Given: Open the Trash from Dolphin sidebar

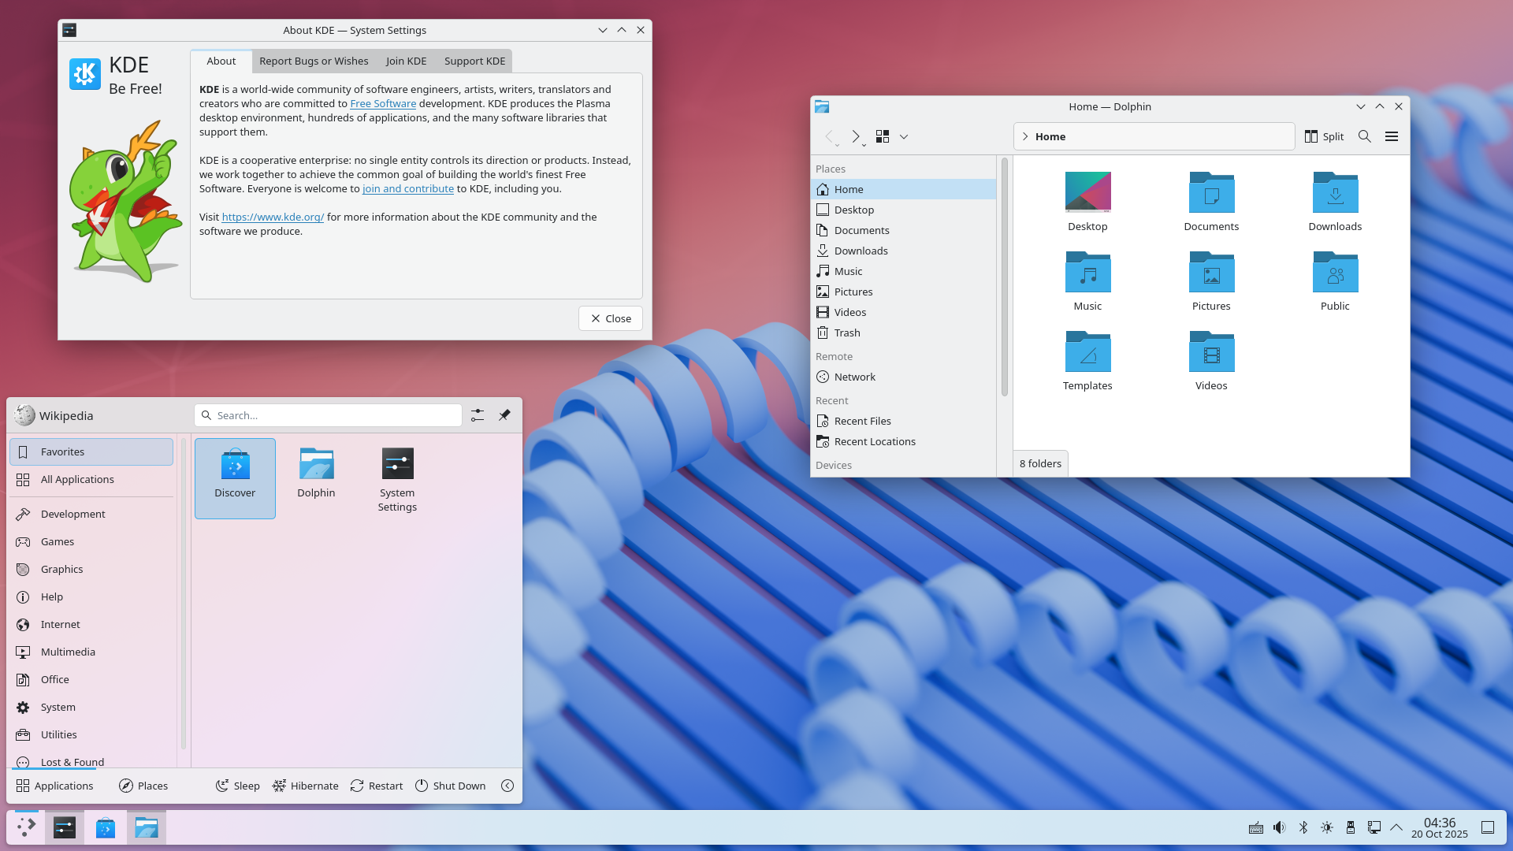Looking at the screenshot, I should click(x=846, y=332).
